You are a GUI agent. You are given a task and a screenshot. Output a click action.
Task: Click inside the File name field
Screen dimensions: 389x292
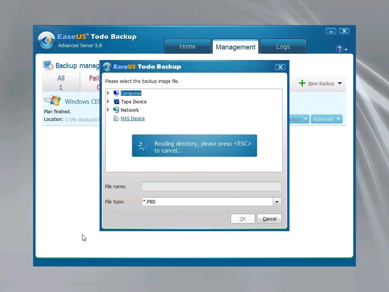point(211,186)
